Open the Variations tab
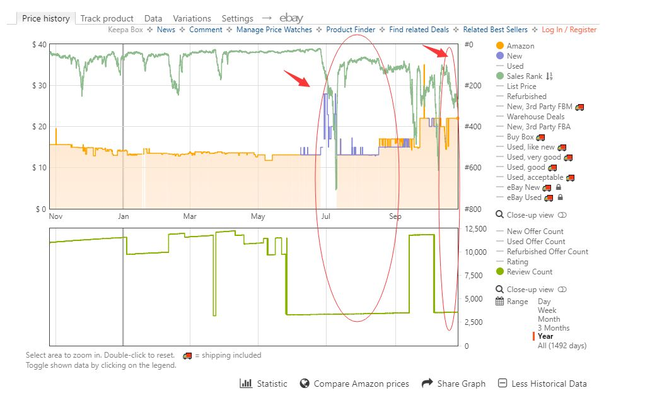Viewport: 657px width, 405px height. point(192,18)
